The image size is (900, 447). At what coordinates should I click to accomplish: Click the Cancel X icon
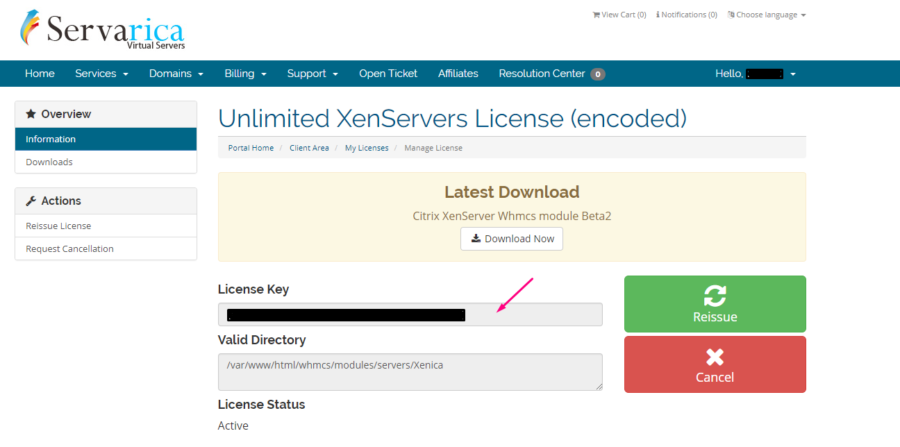715,357
